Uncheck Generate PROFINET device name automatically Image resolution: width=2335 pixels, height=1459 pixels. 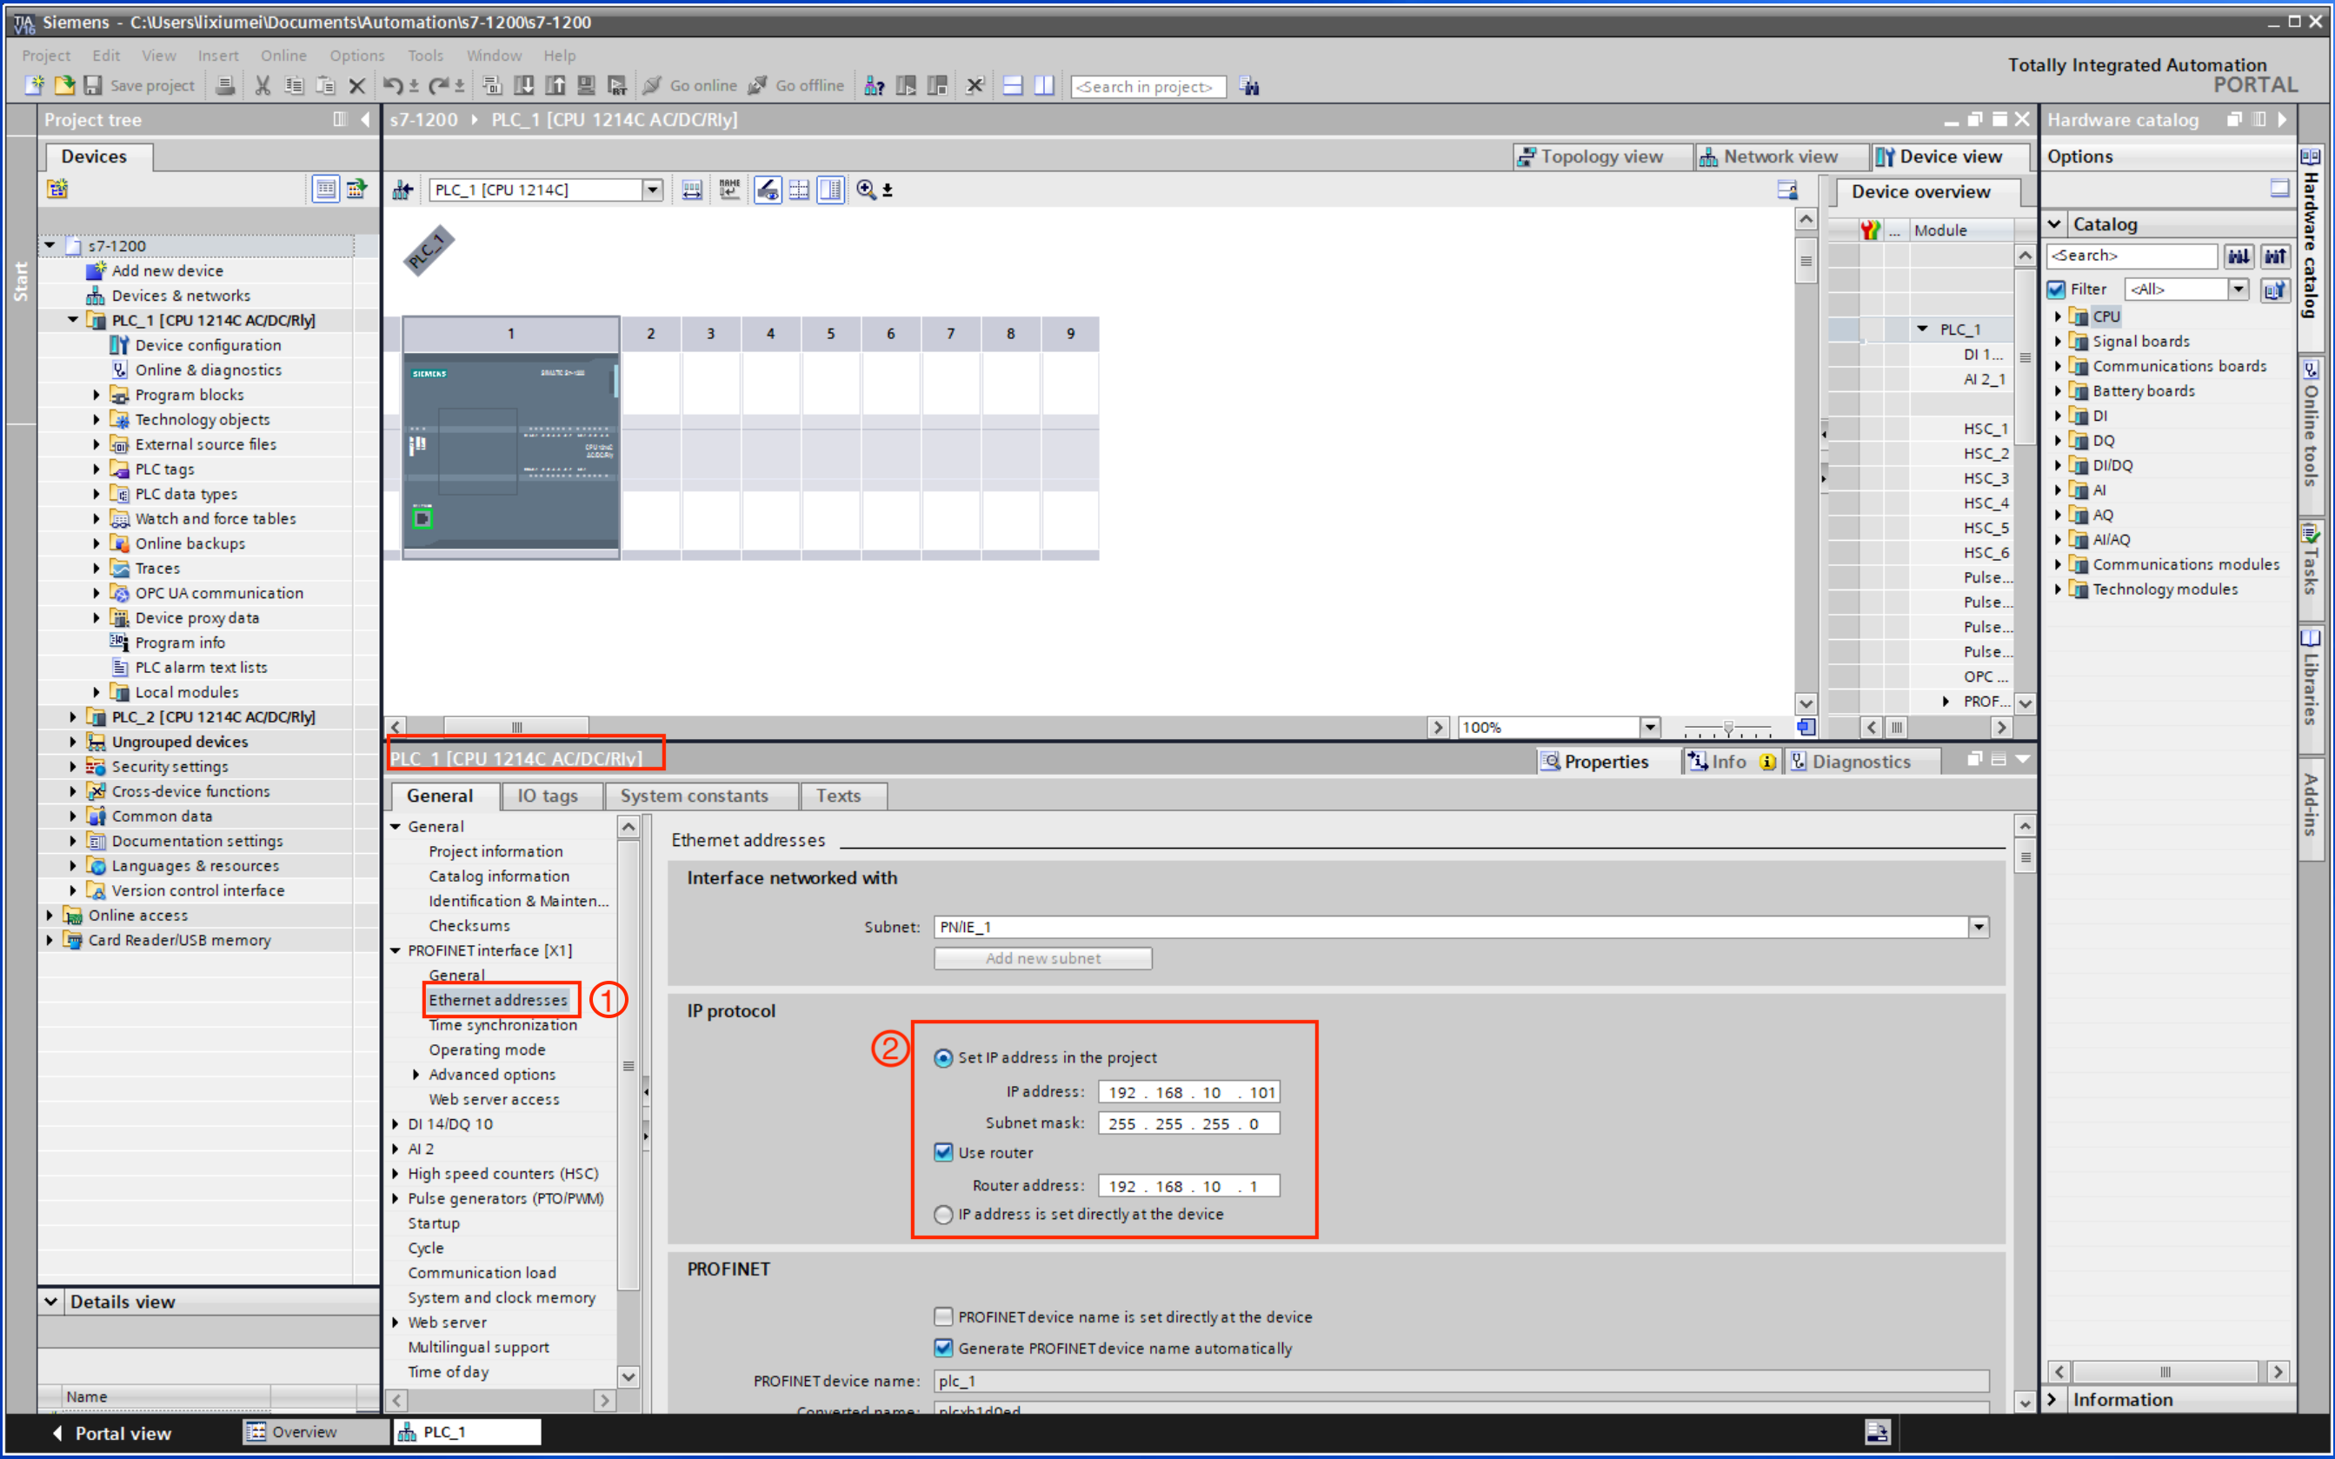(942, 1348)
